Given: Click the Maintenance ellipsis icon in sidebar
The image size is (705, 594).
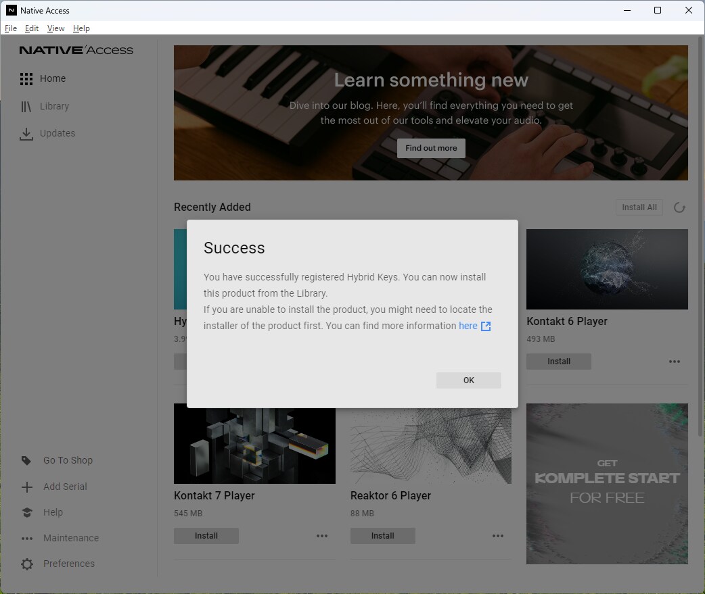Looking at the screenshot, I should [26, 539].
